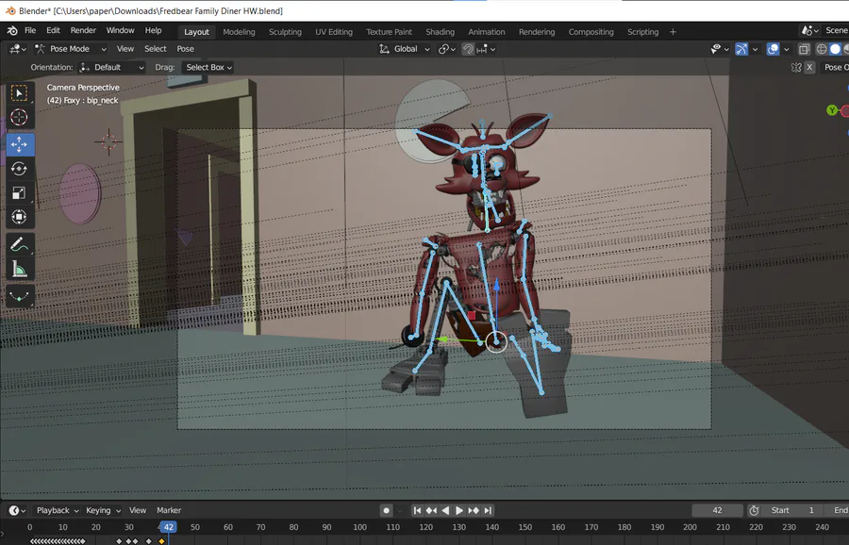Click the Breakdowner pose tool
This screenshot has height=545, width=849.
(x=19, y=296)
